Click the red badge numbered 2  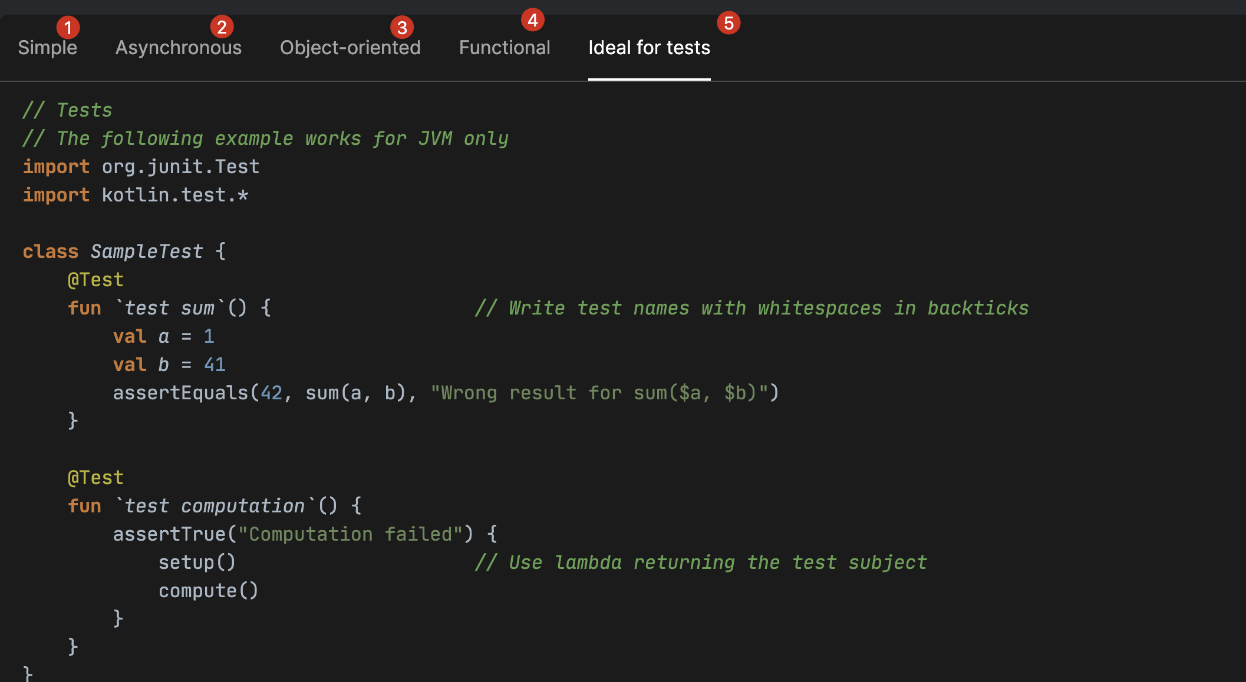[x=222, y=27]
